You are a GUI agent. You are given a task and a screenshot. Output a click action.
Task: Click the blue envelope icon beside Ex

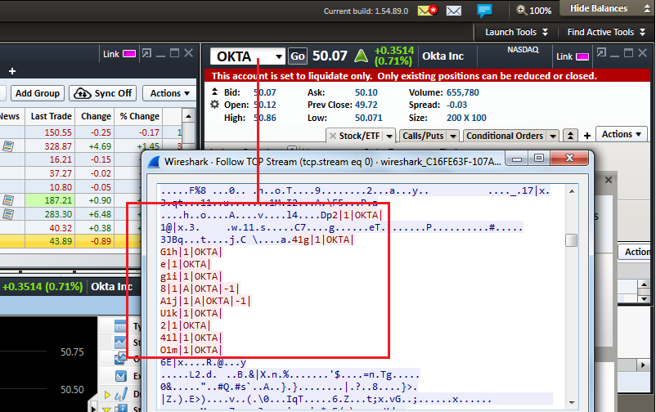coord(120,376)
